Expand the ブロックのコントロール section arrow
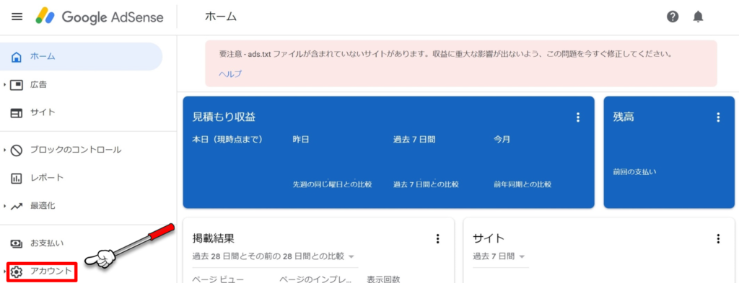739x283 pixels. (x=4, y=151)
